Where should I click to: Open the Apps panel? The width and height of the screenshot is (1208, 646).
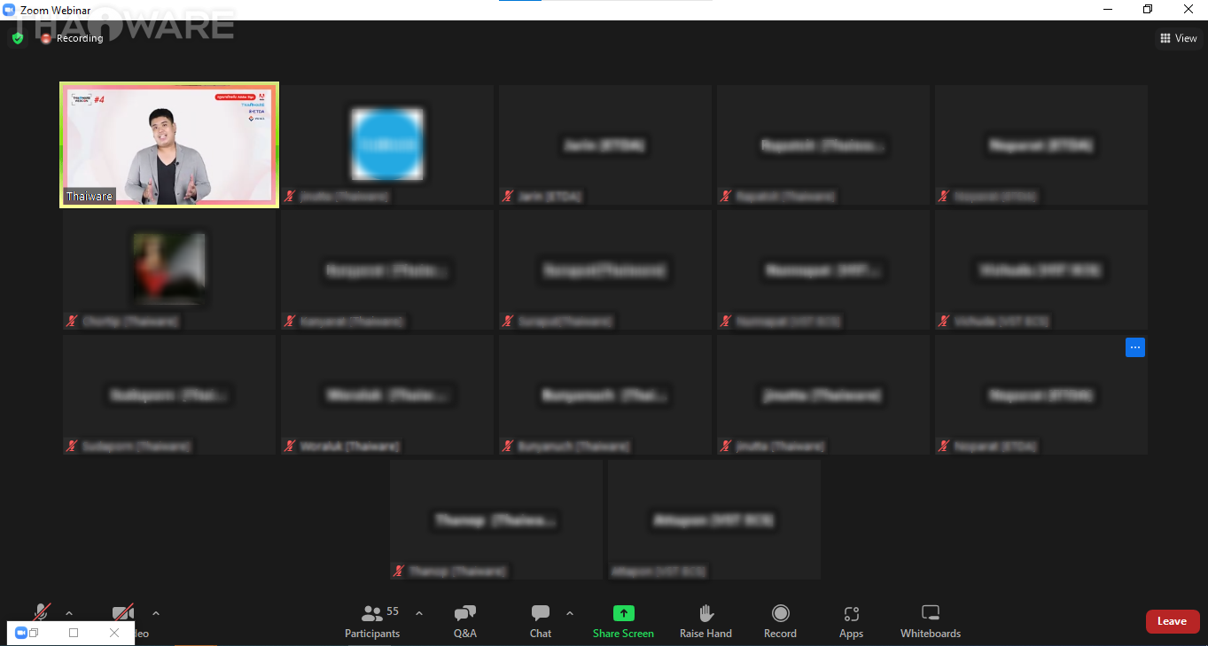coord(851,621)
